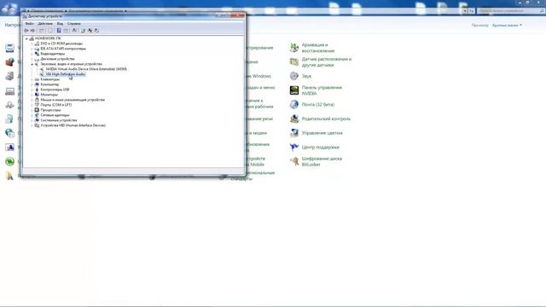Screen dimensions: 546x307
Task: Expand Сетевые адаптеры
Action: coord(32,115)
